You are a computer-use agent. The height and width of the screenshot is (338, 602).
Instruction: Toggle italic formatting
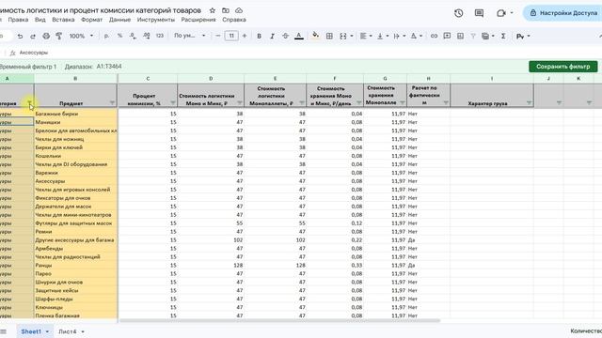coord(272,36)
